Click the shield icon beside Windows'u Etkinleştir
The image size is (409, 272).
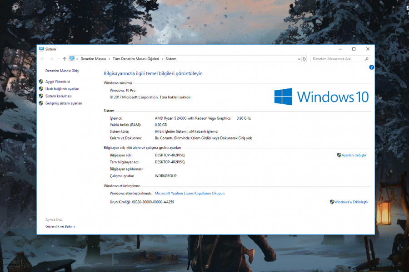332,202
